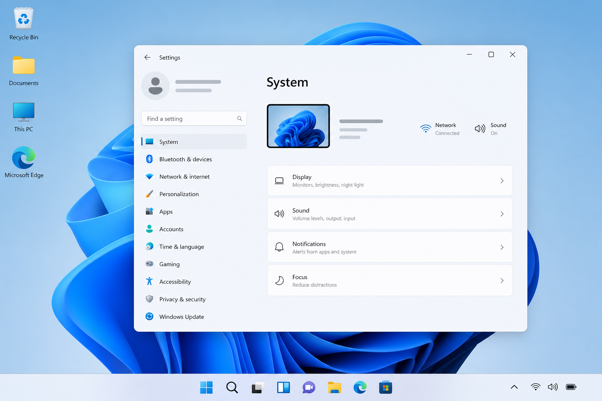Open the Start menu on taskbar
The image size is (602, 401).
[206, 387]
